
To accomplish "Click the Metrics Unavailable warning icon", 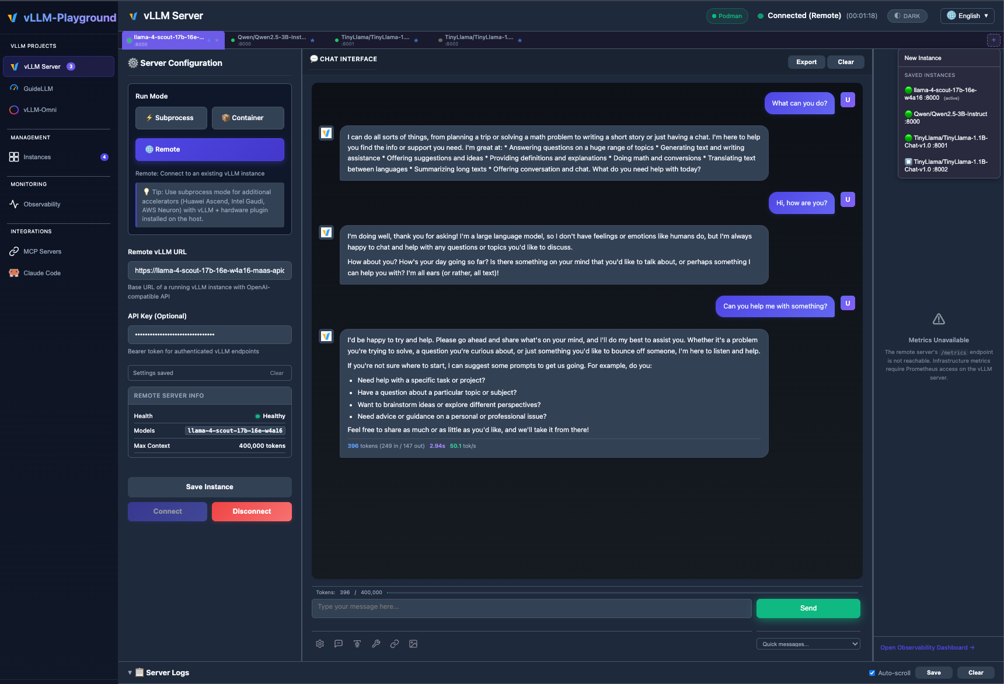I will (x=939, y=319).
